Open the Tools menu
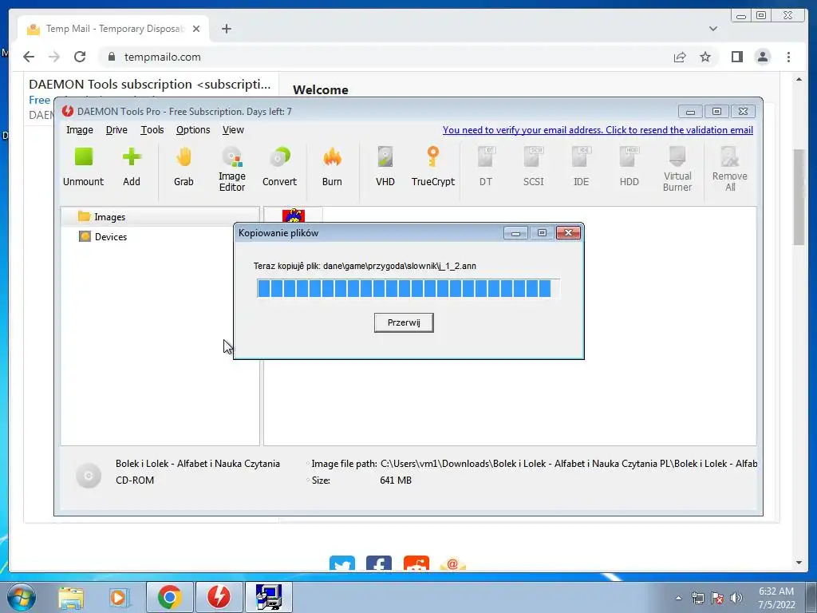Viewport: 817px width, 613px height. (x=152, y=130)
